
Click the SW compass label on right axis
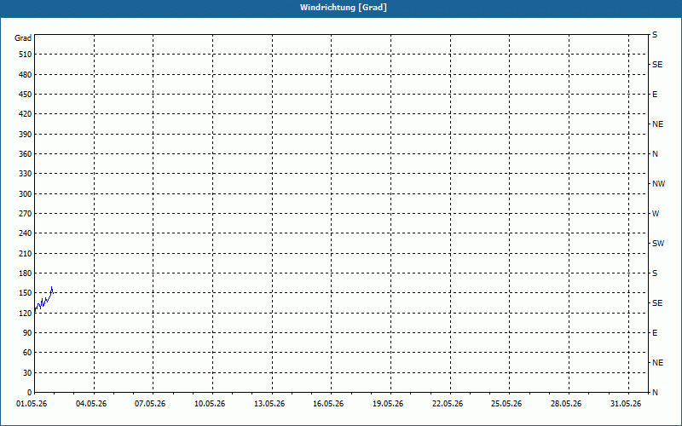658,244
